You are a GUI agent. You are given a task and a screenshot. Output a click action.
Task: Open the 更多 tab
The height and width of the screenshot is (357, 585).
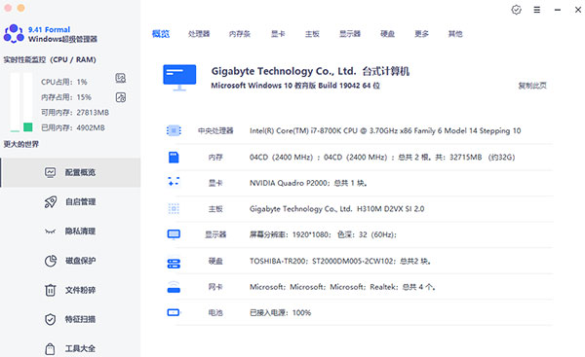coord(421,34)
